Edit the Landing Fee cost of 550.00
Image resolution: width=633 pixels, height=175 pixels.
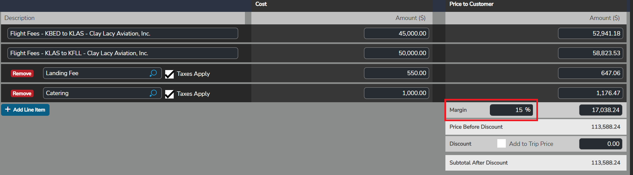click(x=396, y=73)
